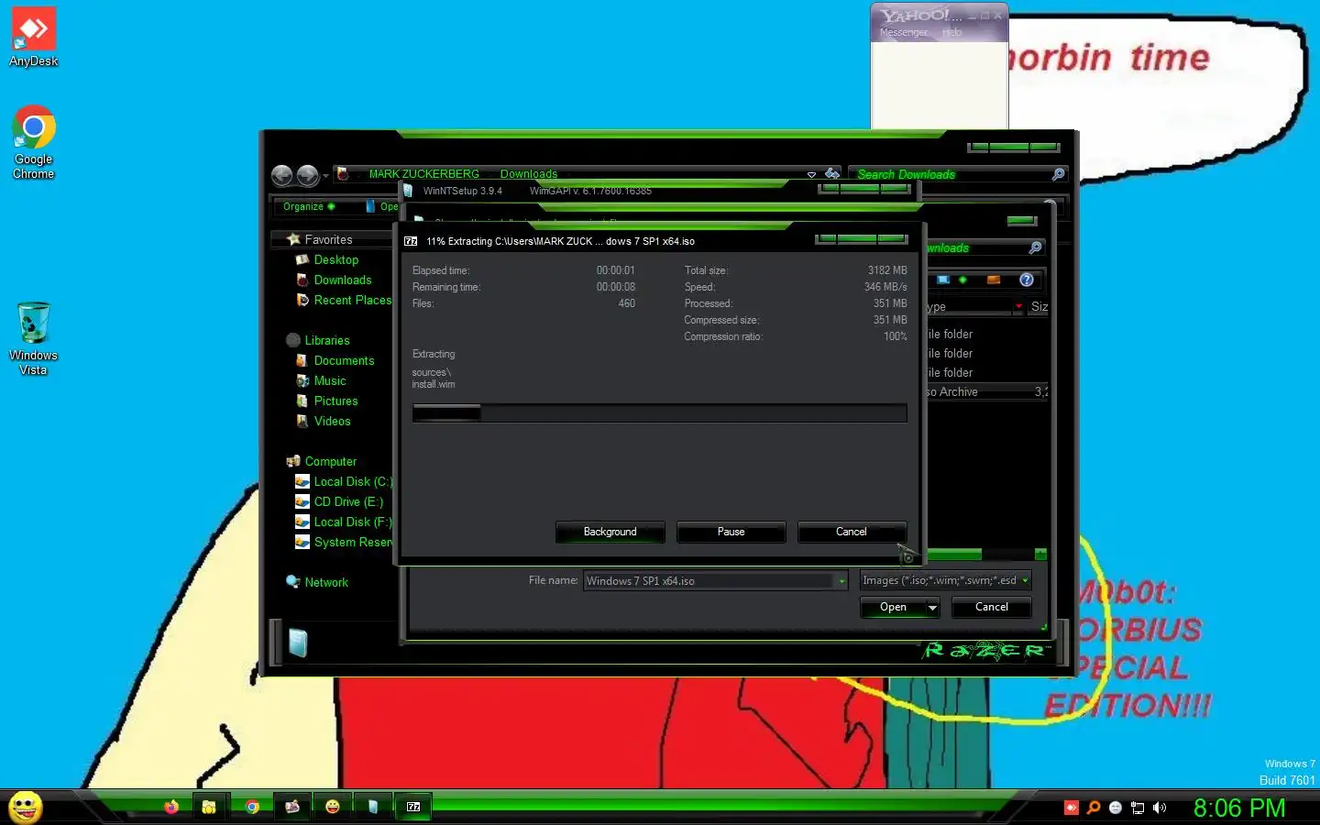
Task: Select Desktop under Favorites
Action: pos(336,260)
